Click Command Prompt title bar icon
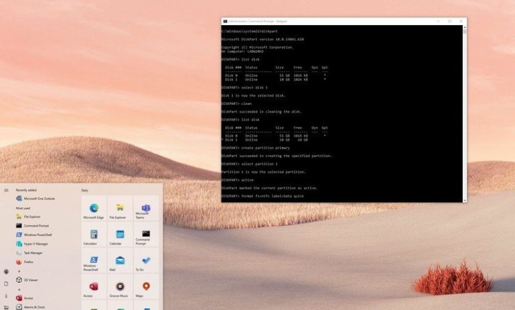The image size is (515, 310). [225, 21]
